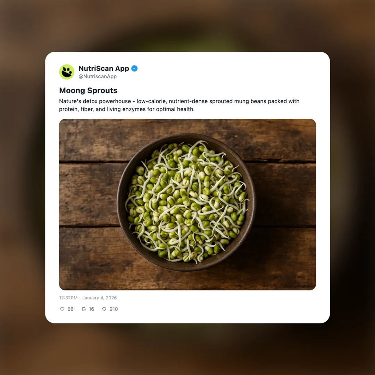Click the 12:32PM timestamp
Screen dimensions: 375x375
(68, 298)
